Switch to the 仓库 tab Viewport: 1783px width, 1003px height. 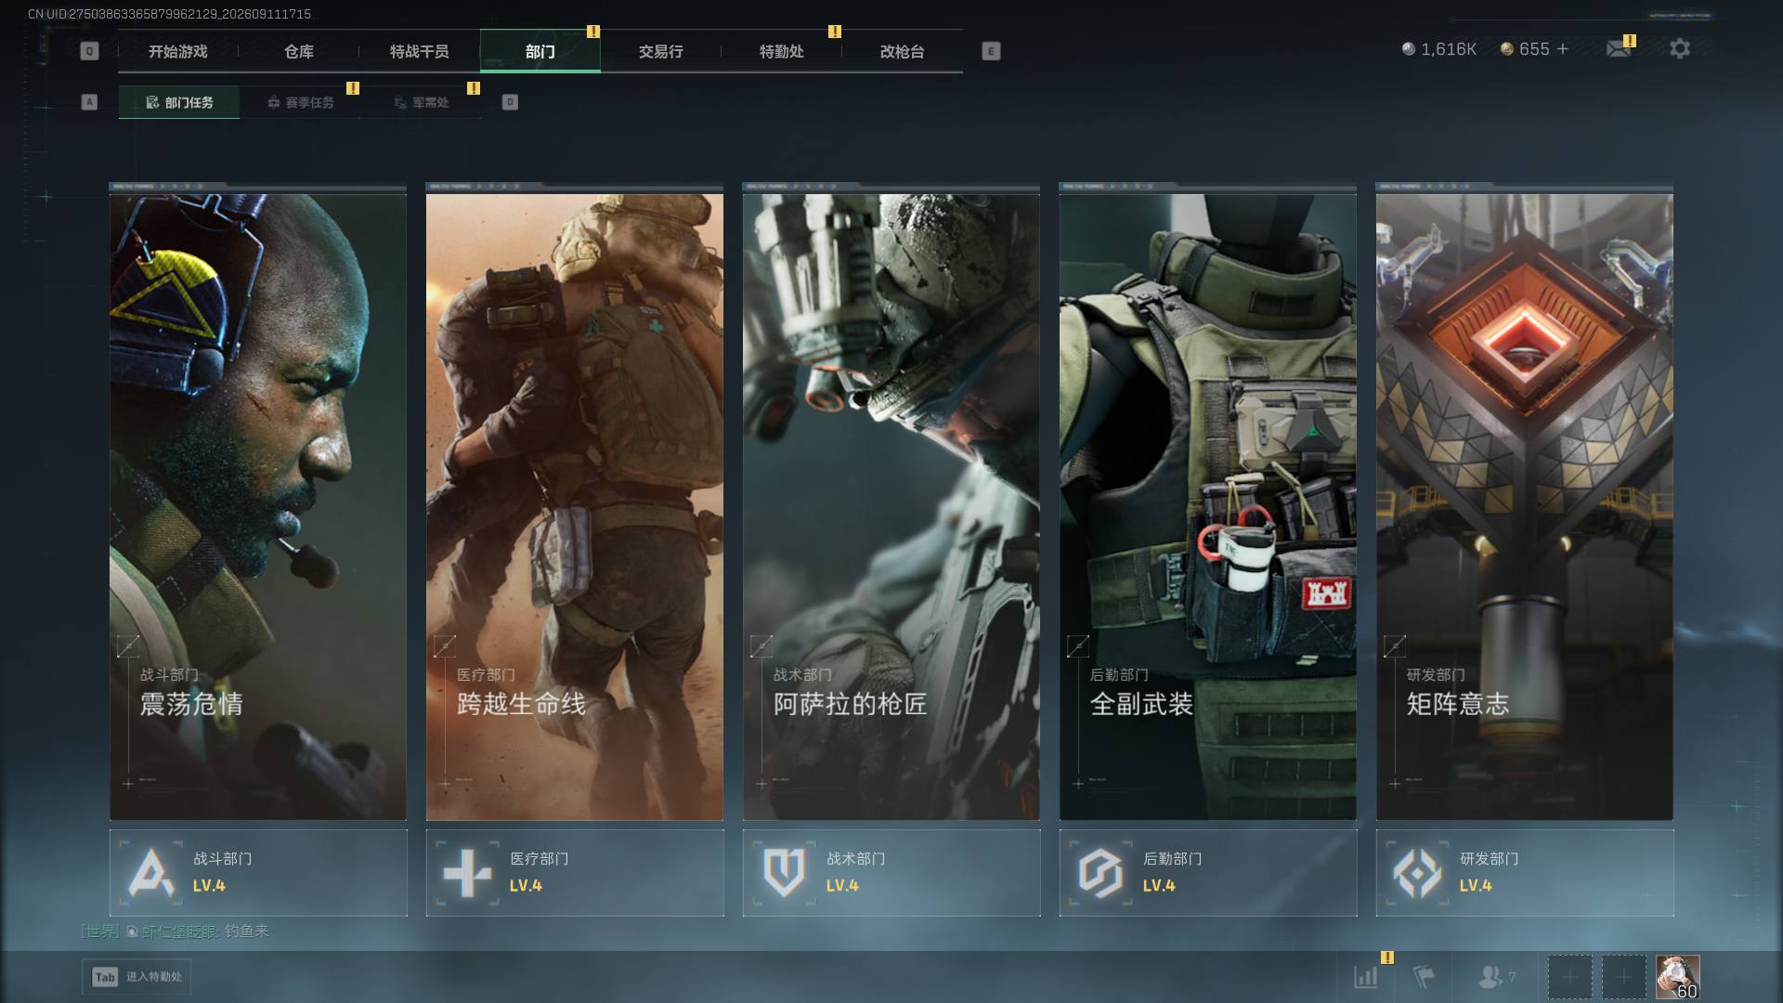point(299,52)
